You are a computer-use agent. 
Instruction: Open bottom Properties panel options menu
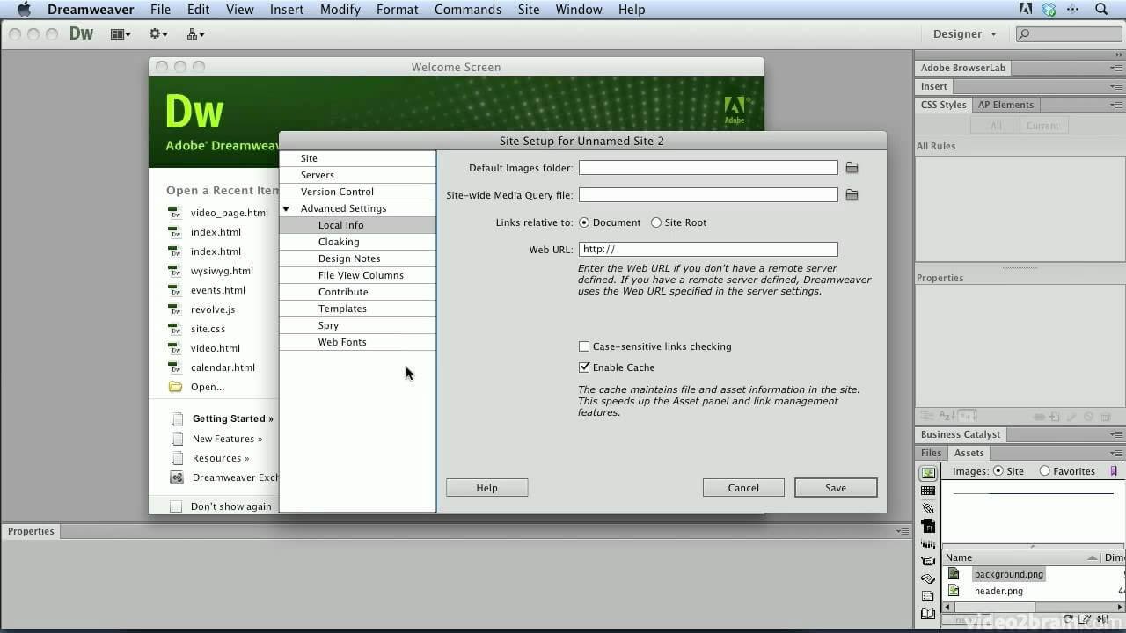(x=903, y=531)
